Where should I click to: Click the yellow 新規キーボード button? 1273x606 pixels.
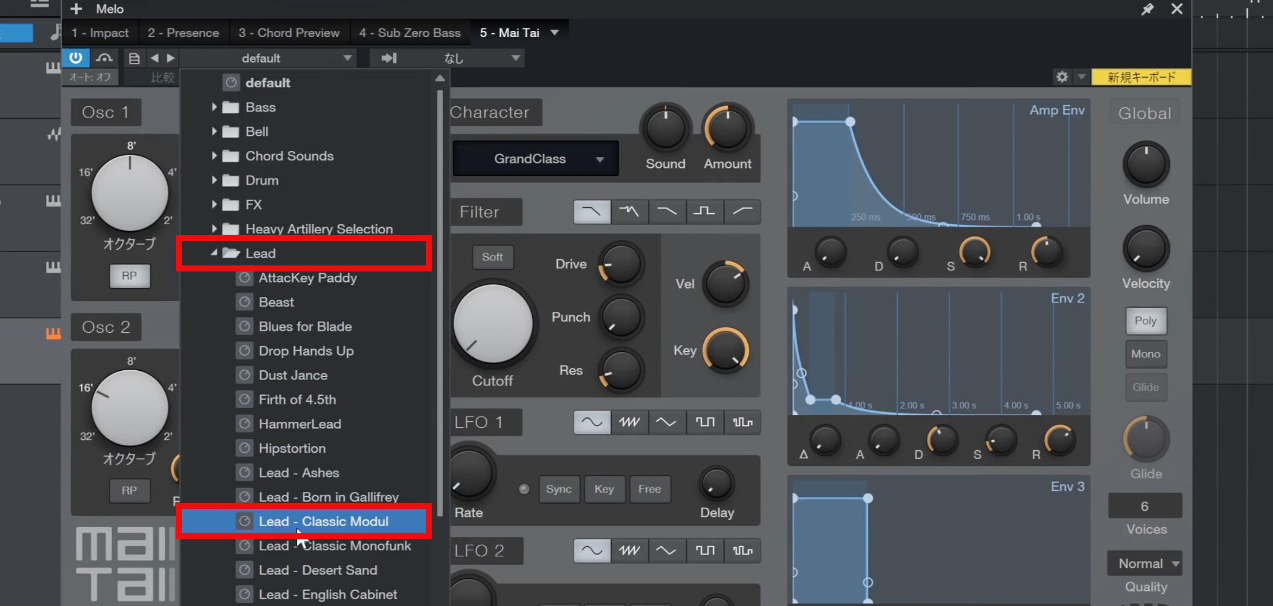pyautogui.click(x=1141, y=77)
